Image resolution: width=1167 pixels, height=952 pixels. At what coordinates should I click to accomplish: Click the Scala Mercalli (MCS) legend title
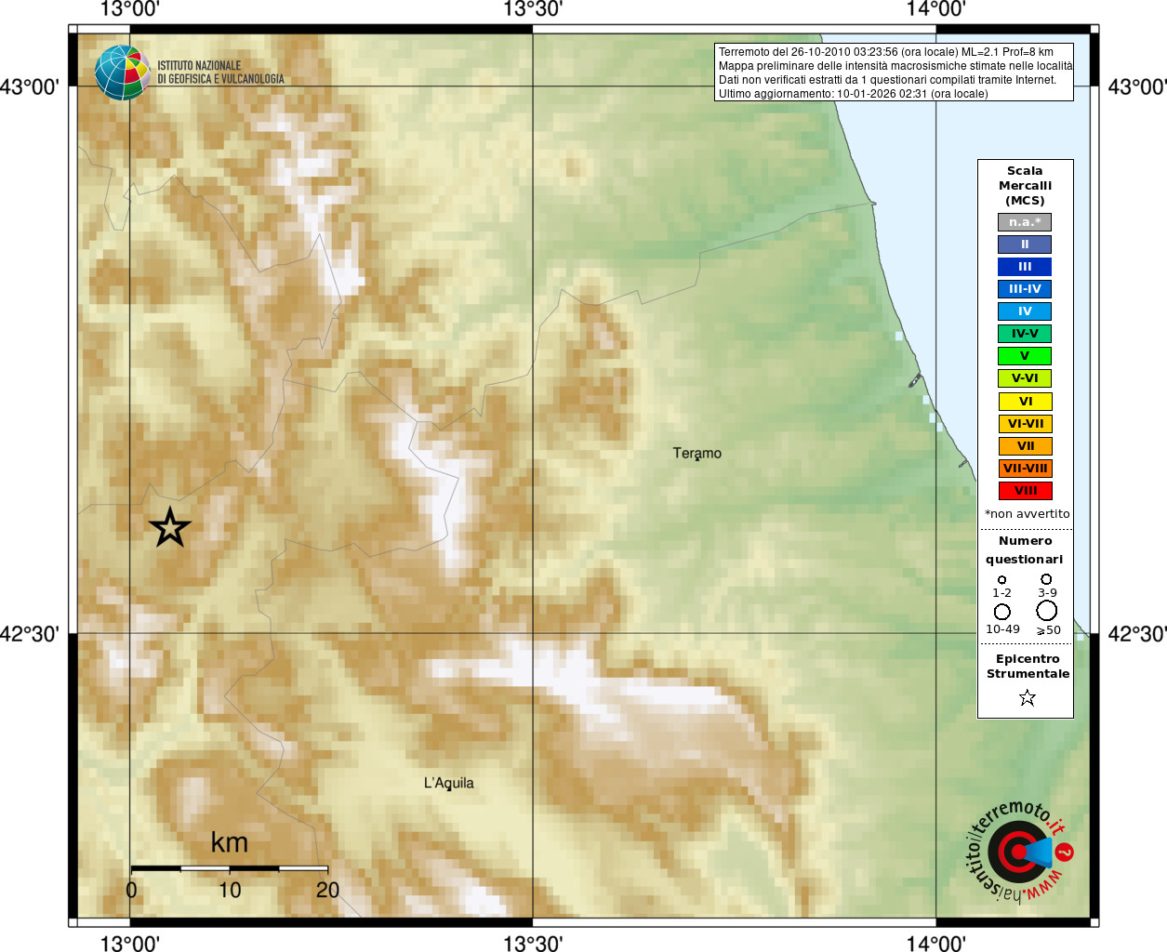point(1025,186)
